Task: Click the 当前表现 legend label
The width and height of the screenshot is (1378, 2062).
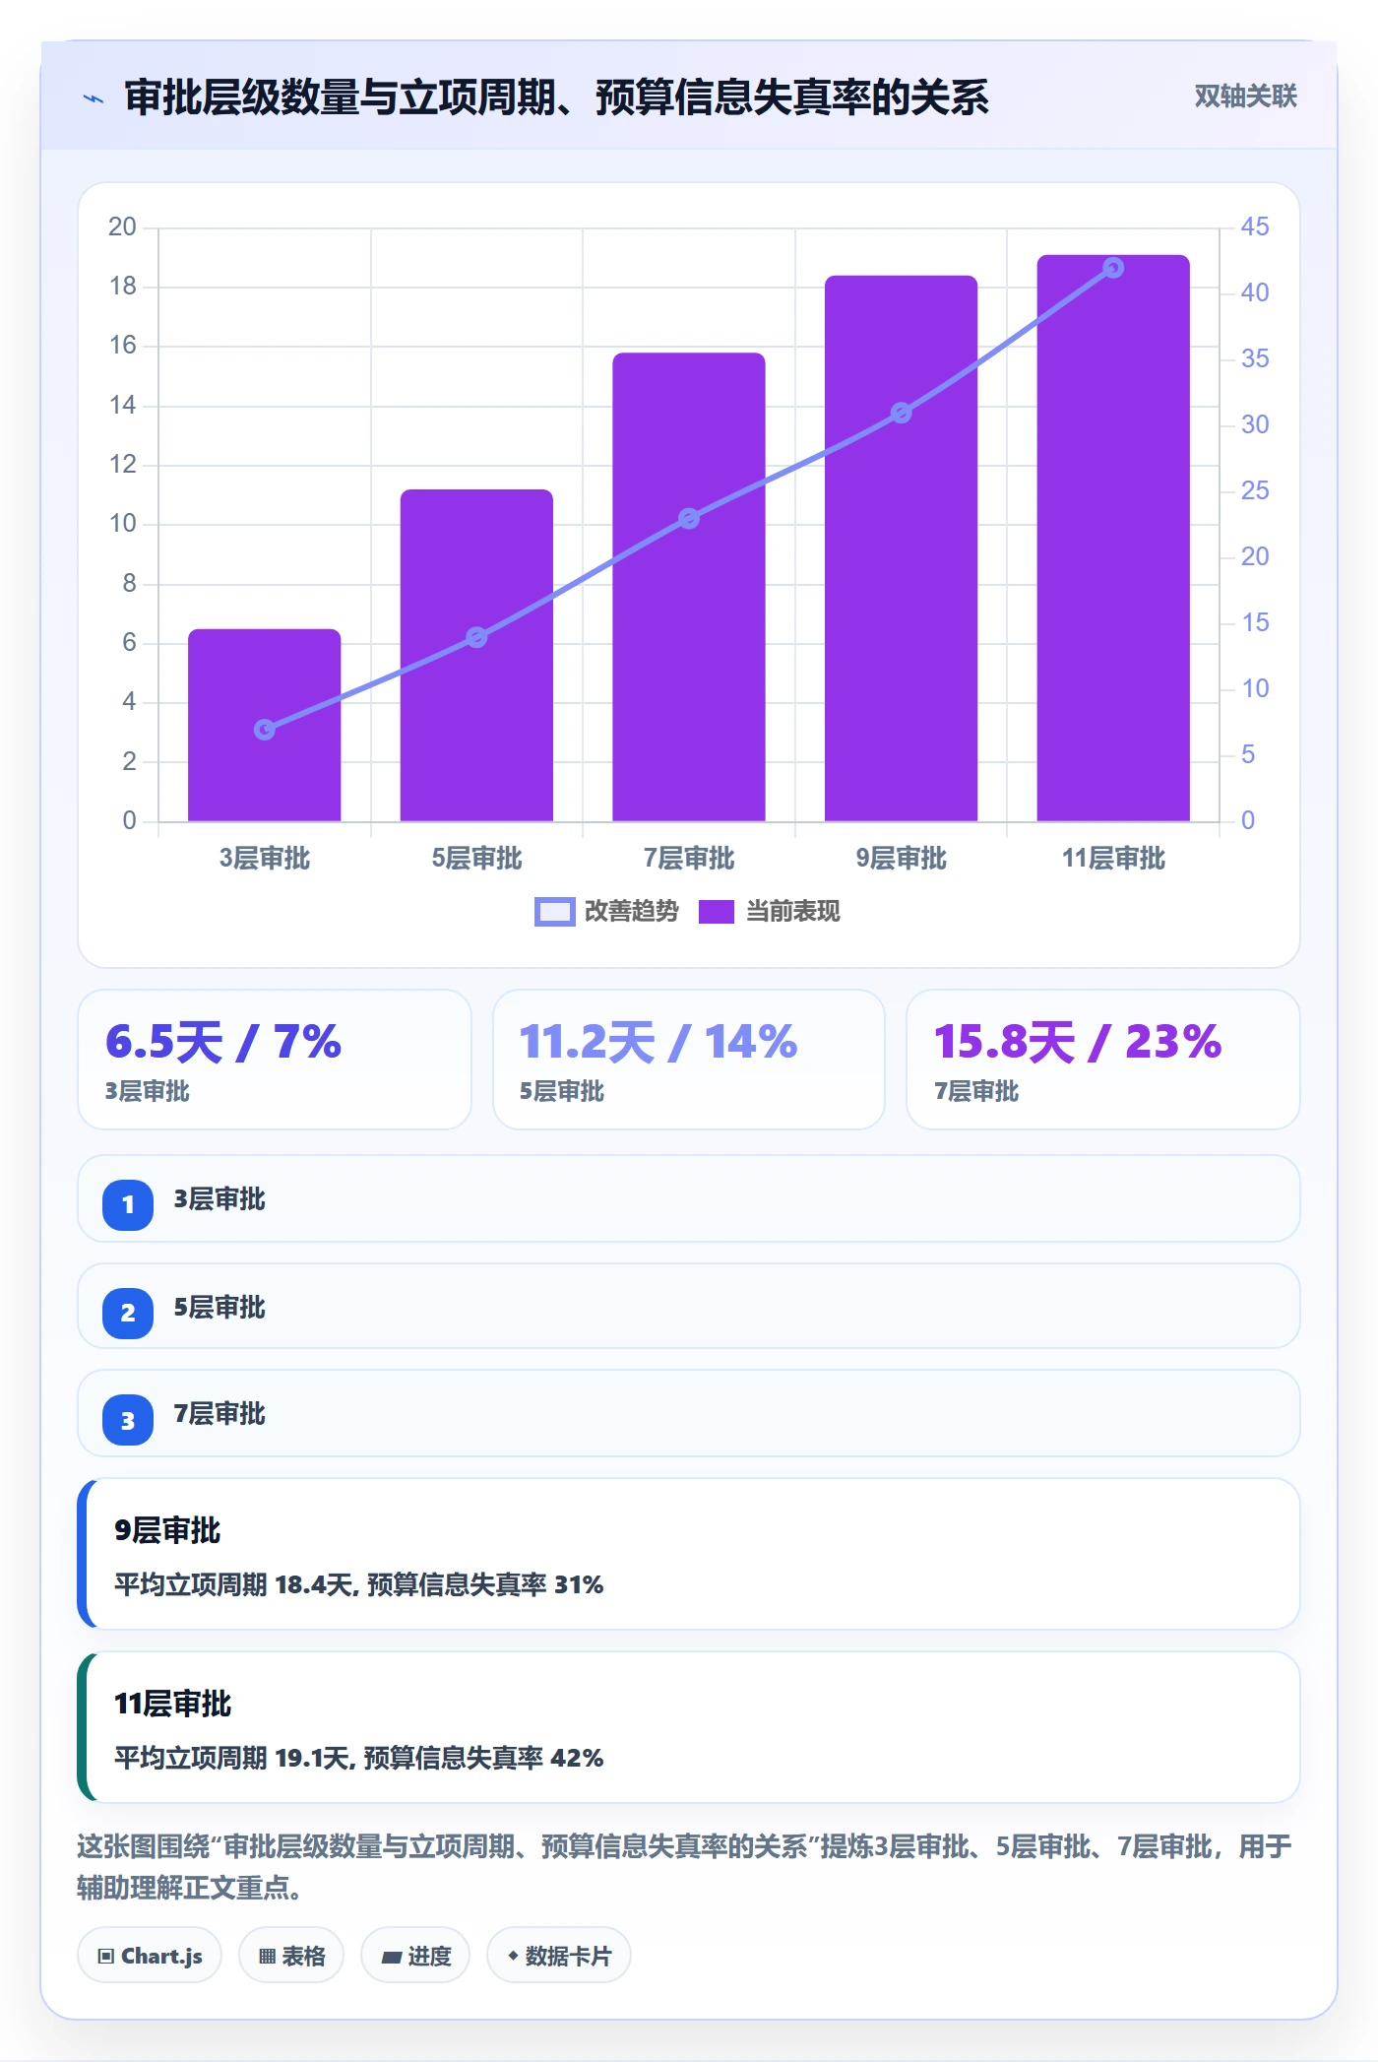Action: pos(793,912)
